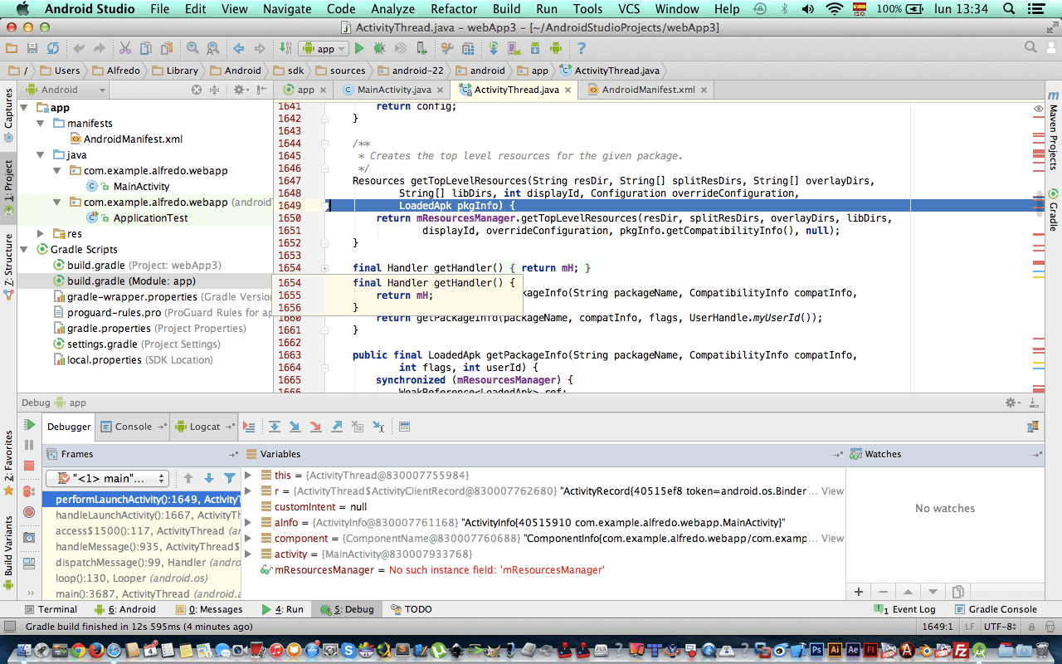Click View Breakpoints icon in debug sidebar

(29, 491)
